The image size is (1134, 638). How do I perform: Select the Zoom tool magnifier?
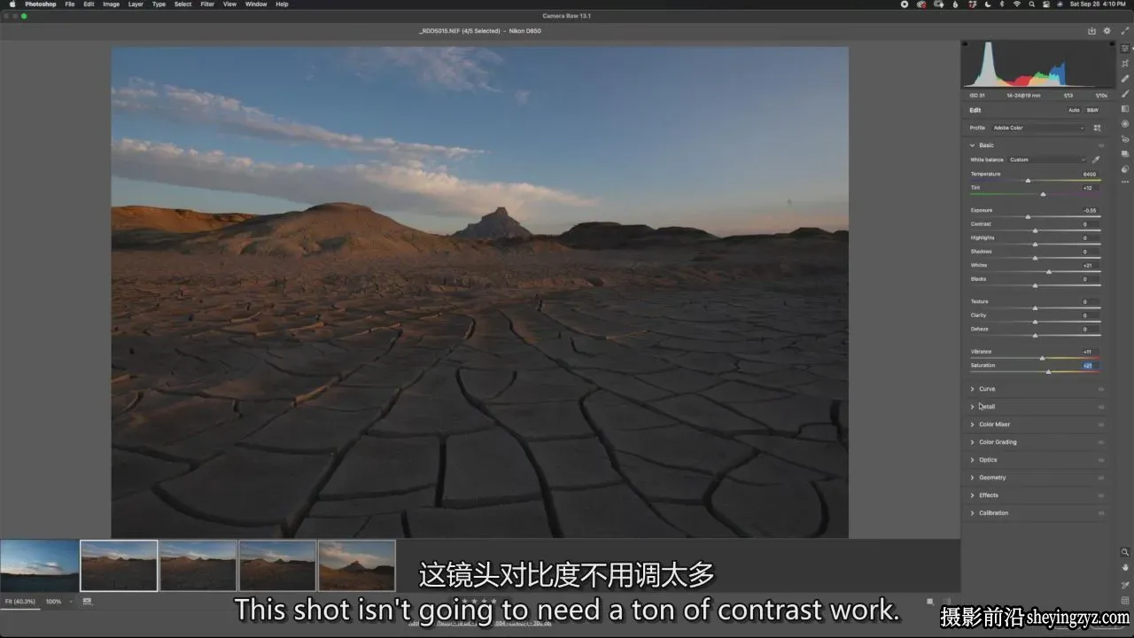pos(1125,552)
